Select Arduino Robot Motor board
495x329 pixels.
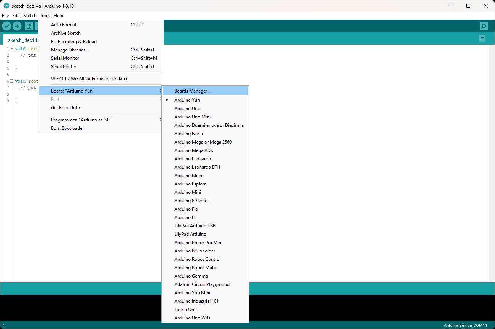pos(205,268)
